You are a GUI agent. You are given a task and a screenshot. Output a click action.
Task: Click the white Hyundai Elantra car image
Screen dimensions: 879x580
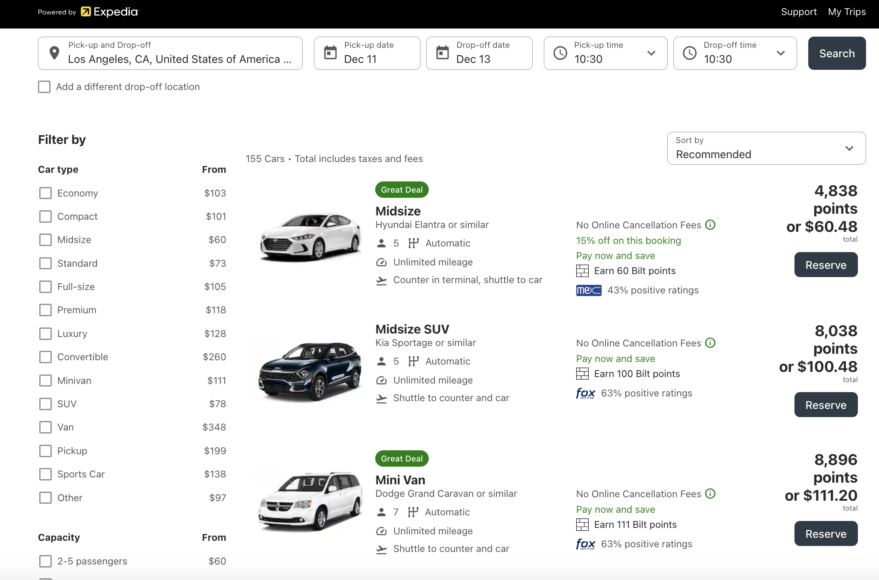[x=310, y=236]
